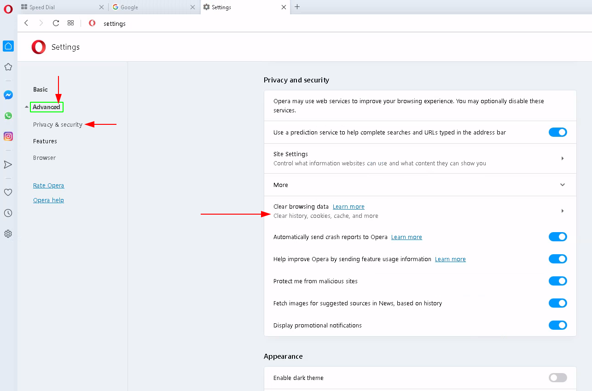Open Settings gear icon in sidebar
592x391 pixels.
tap(8, 234)
